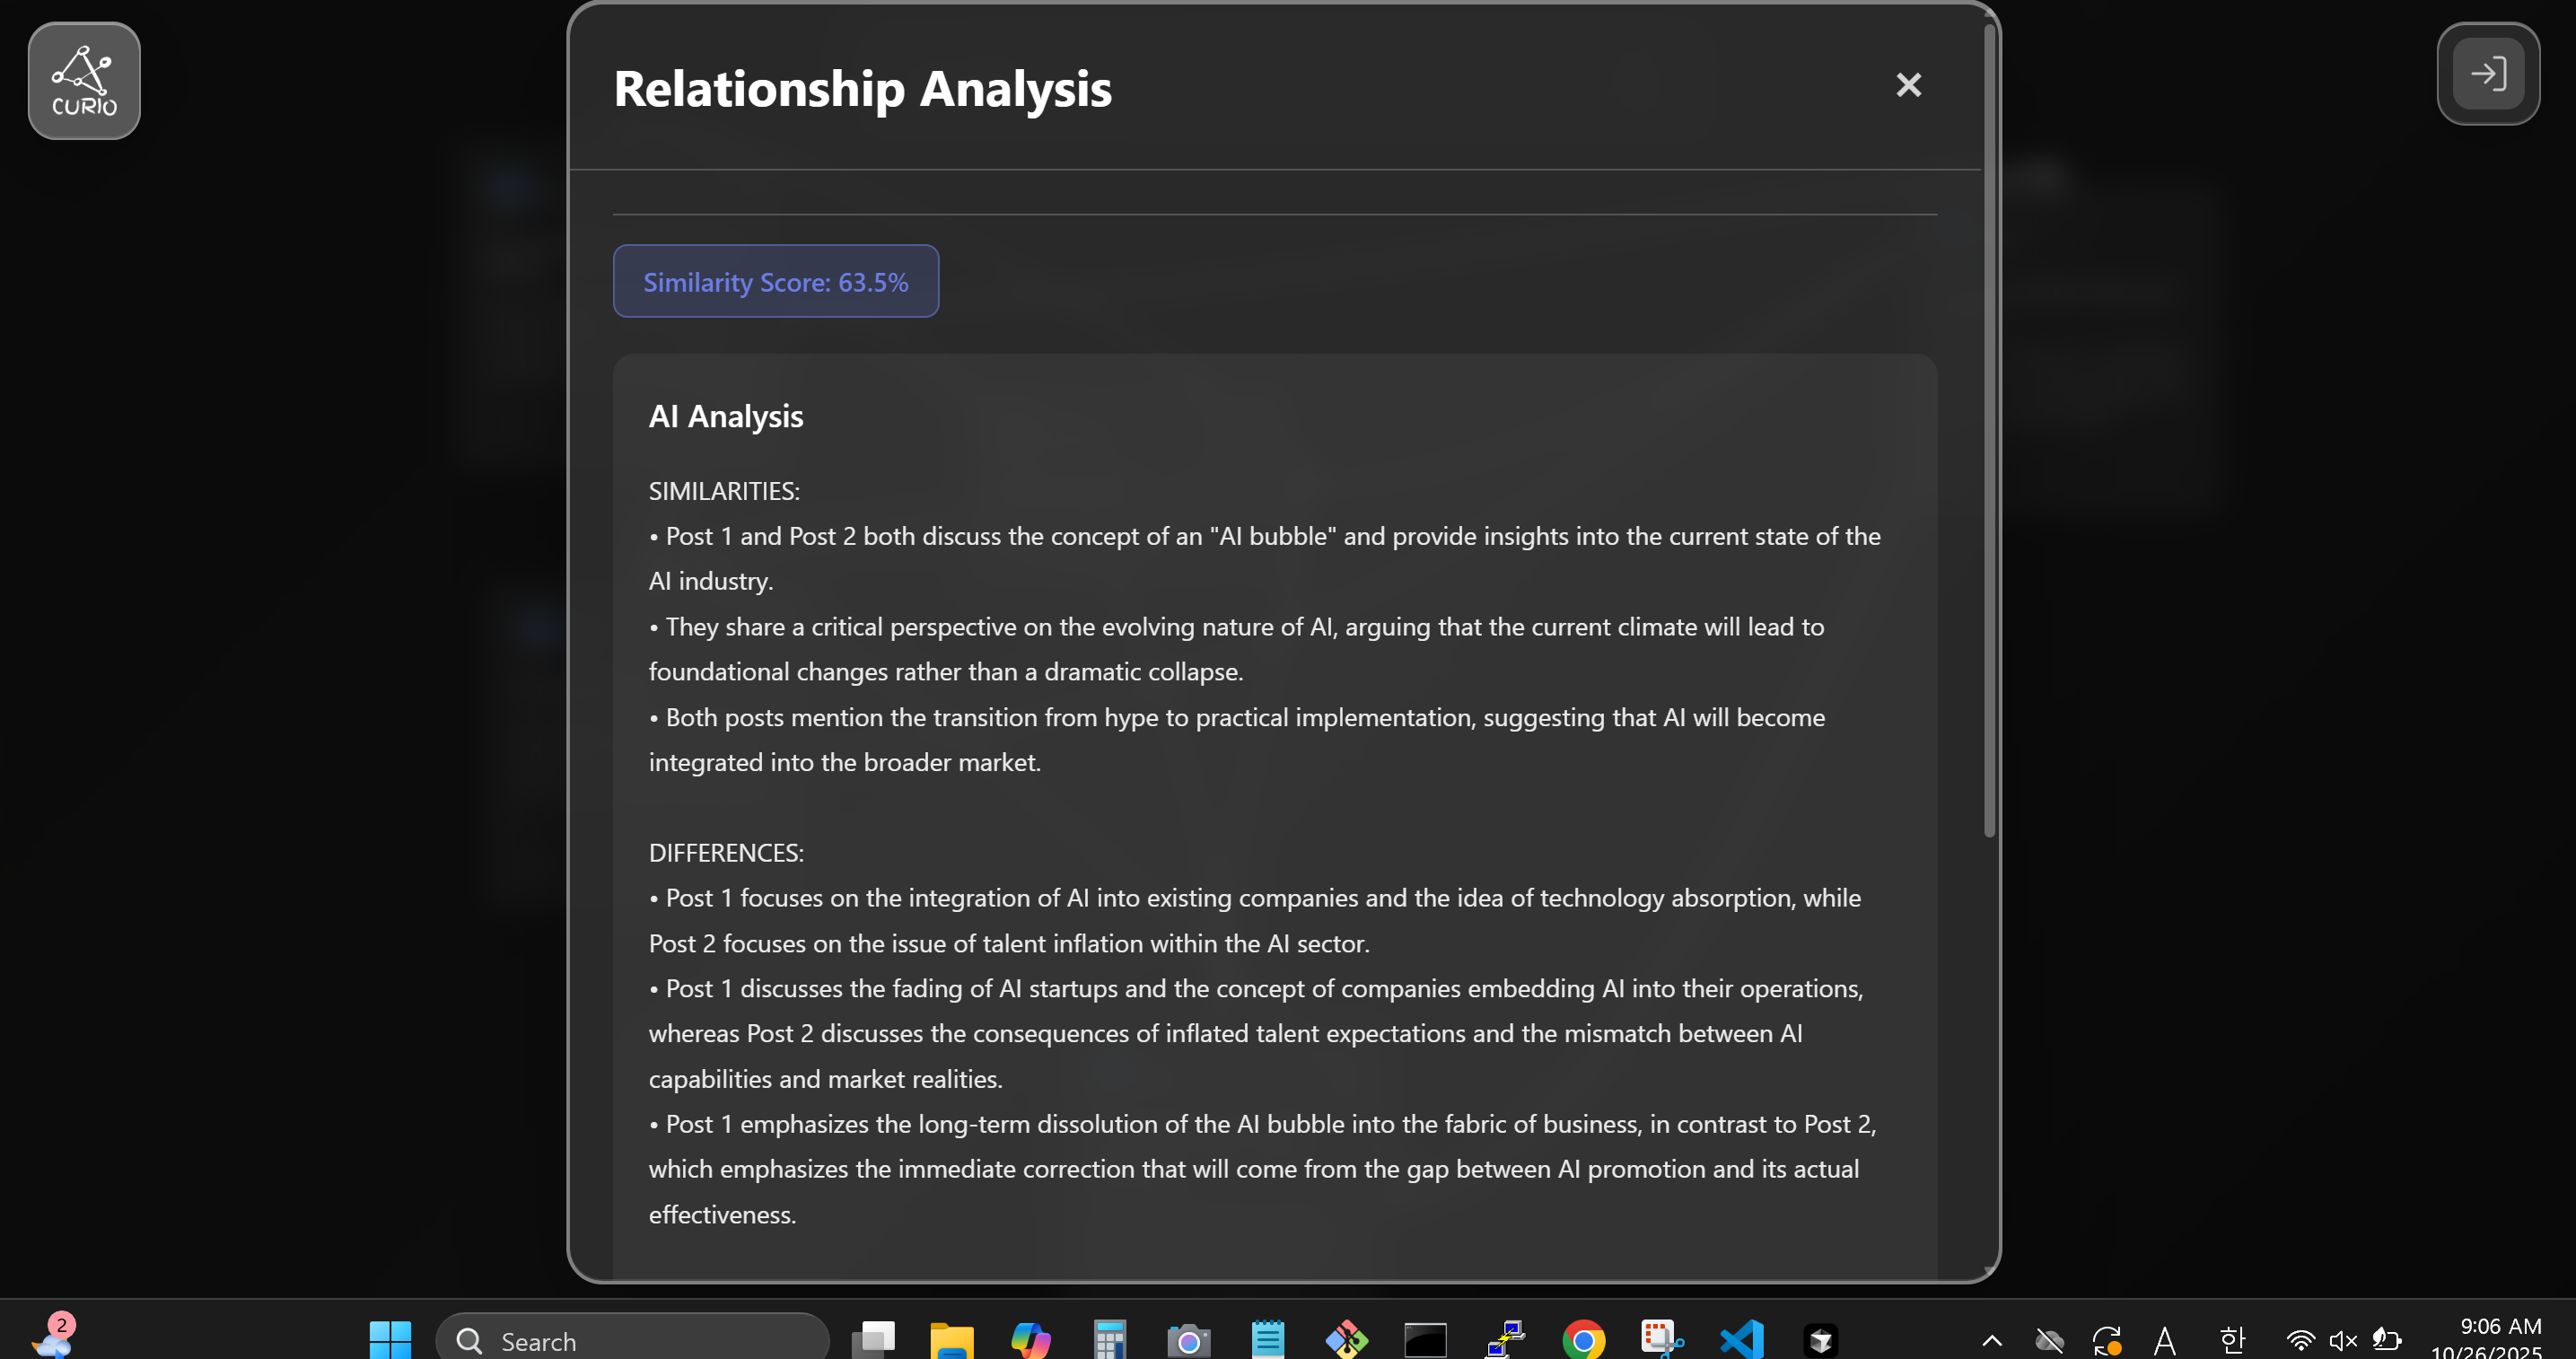Click the muted volume icon
Screen dimensions: 2576x1359
pos(2343,1340)
